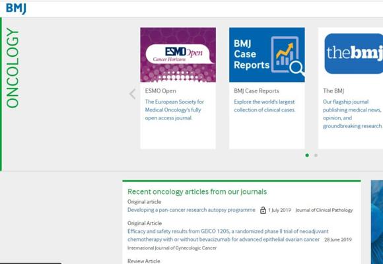The height and width of the screenshot is (264, 383).
Task: Click the lock icon beside autopsy programme article
Action: point(263,210)
